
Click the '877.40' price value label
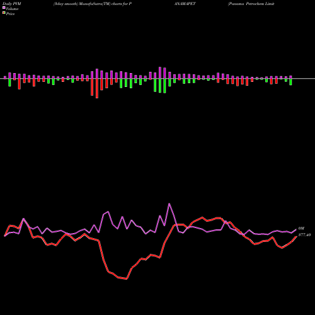(x=304, y=235)
